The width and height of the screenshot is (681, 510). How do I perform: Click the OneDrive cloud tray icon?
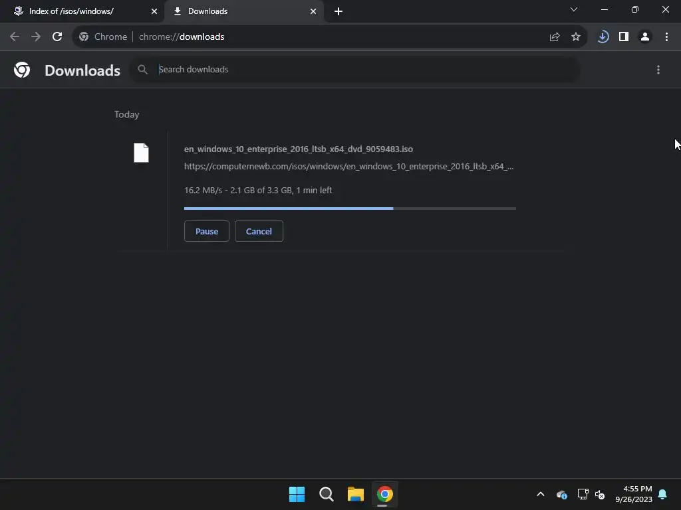pyautogui.click(x=561, y=494)
